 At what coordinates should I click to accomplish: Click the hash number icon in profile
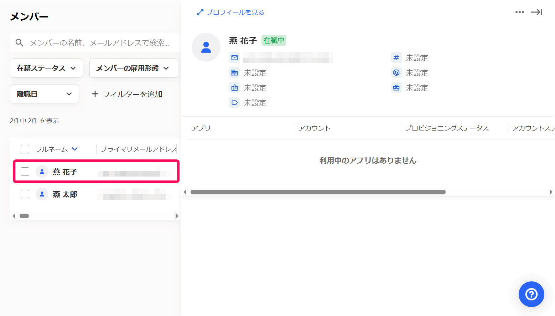tap(396, 57)
